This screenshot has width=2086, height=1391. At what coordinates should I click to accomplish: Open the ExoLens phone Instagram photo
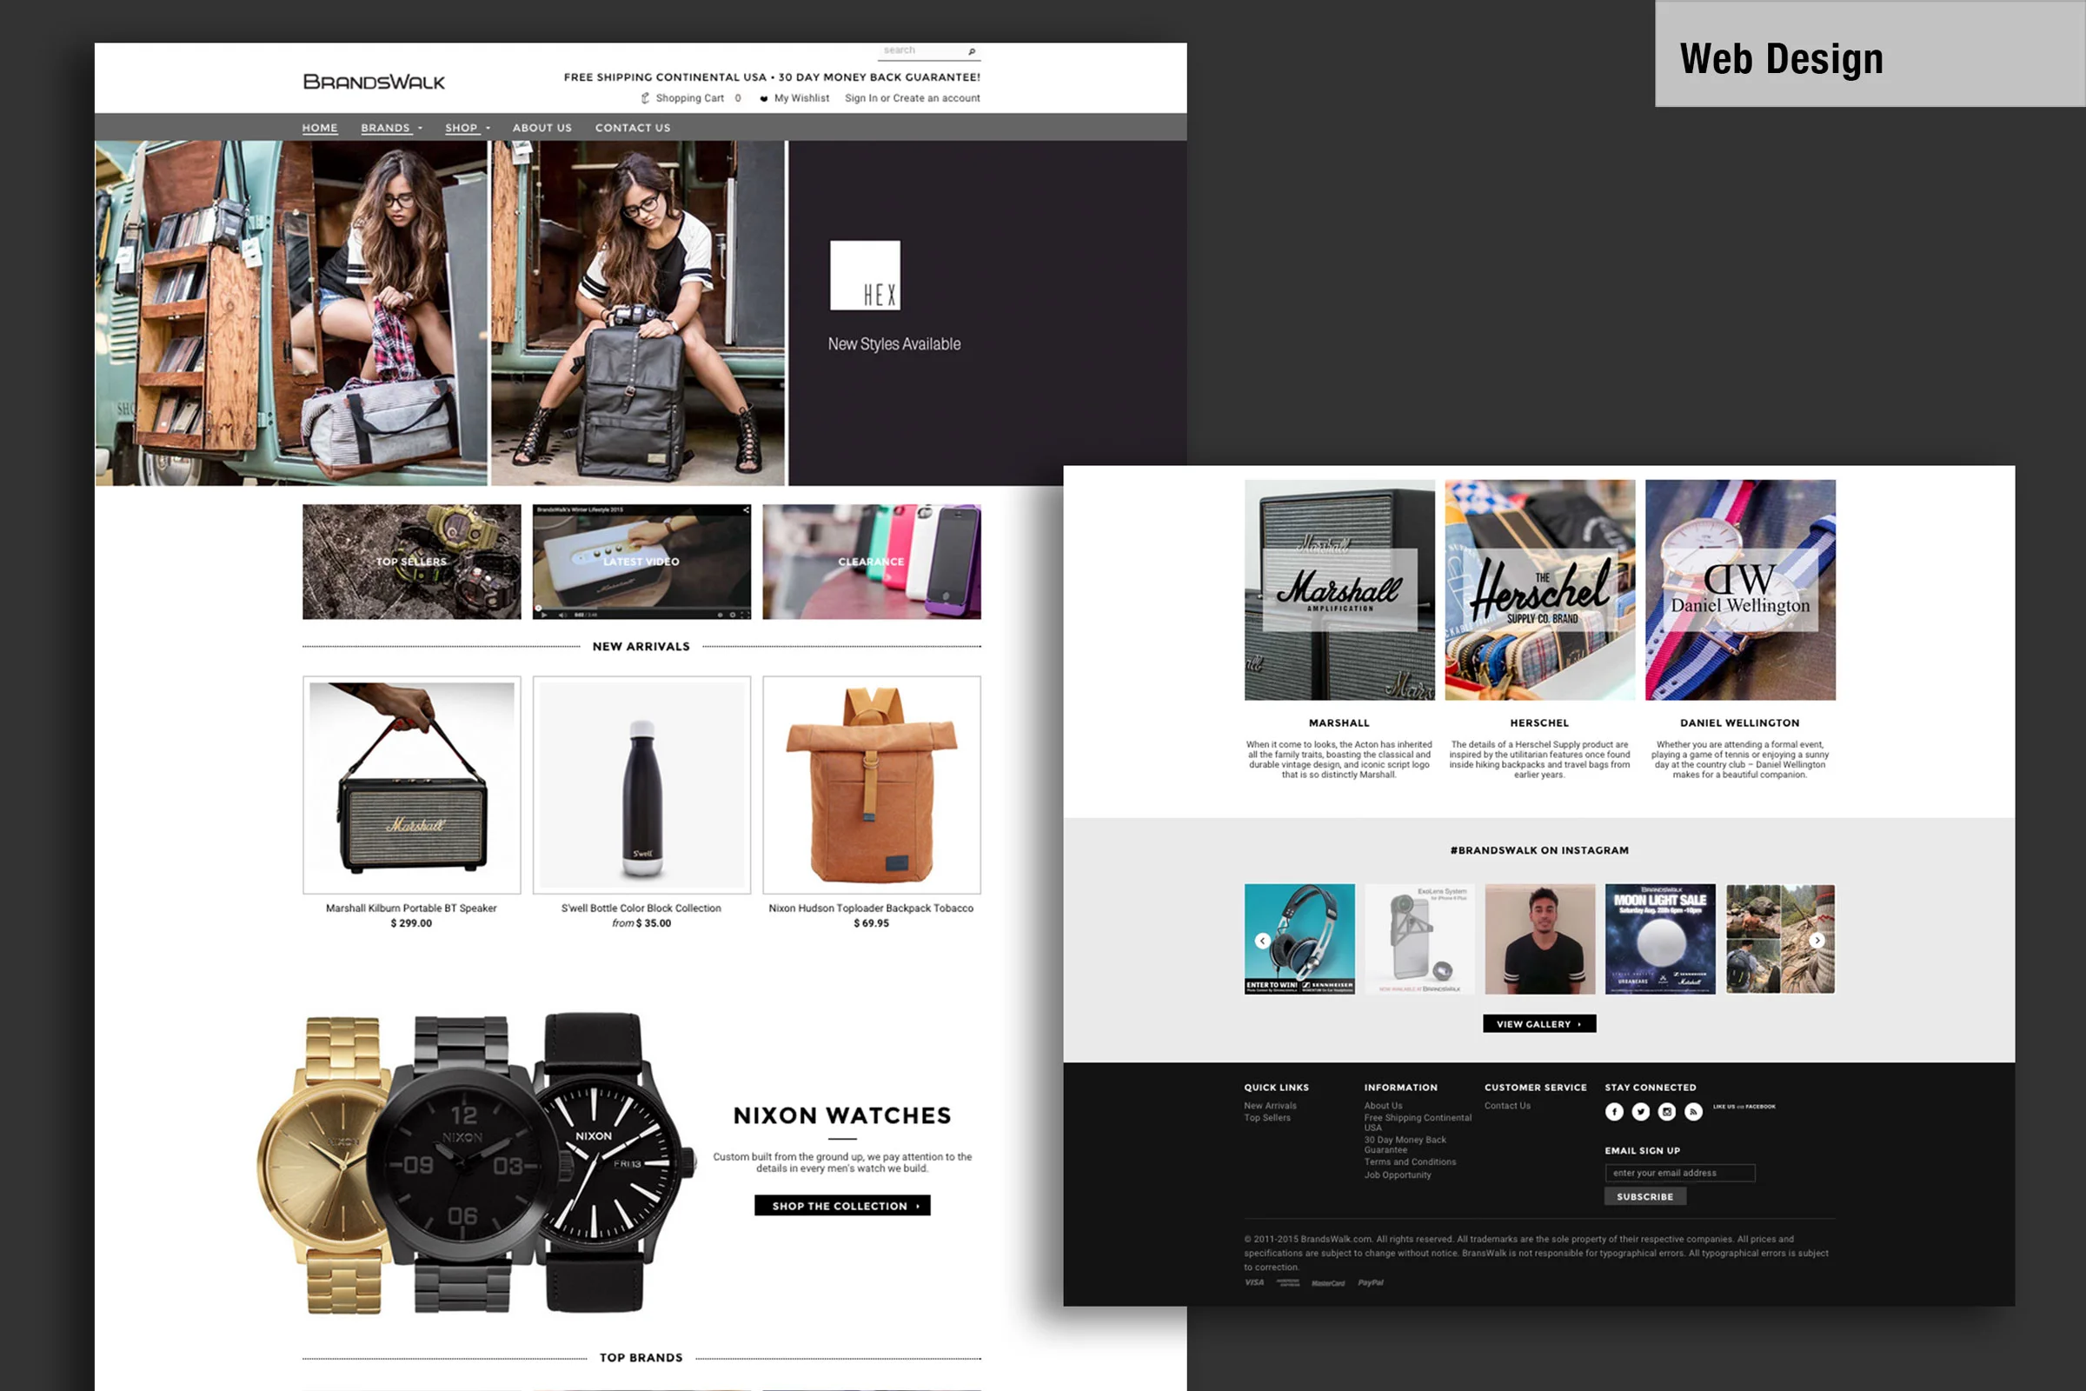pos(1420,939)
